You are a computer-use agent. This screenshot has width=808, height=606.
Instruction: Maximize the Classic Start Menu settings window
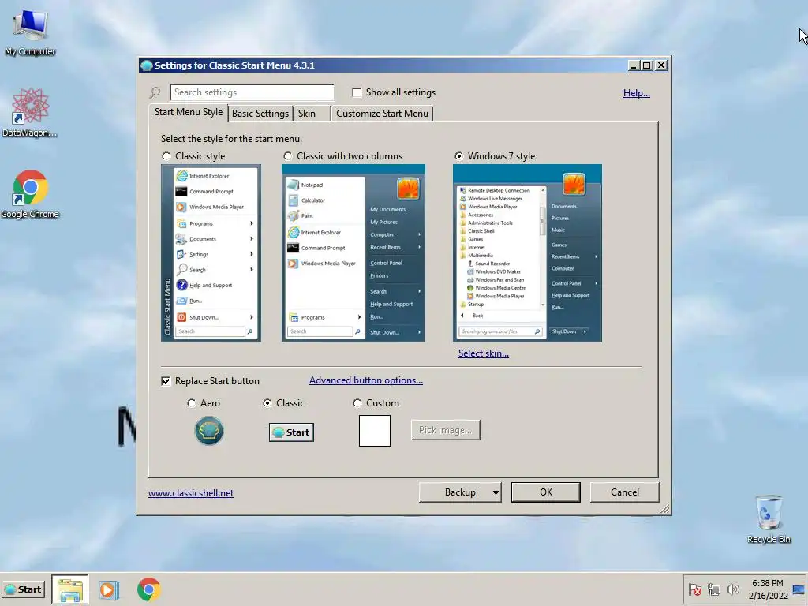pos(647,65)
